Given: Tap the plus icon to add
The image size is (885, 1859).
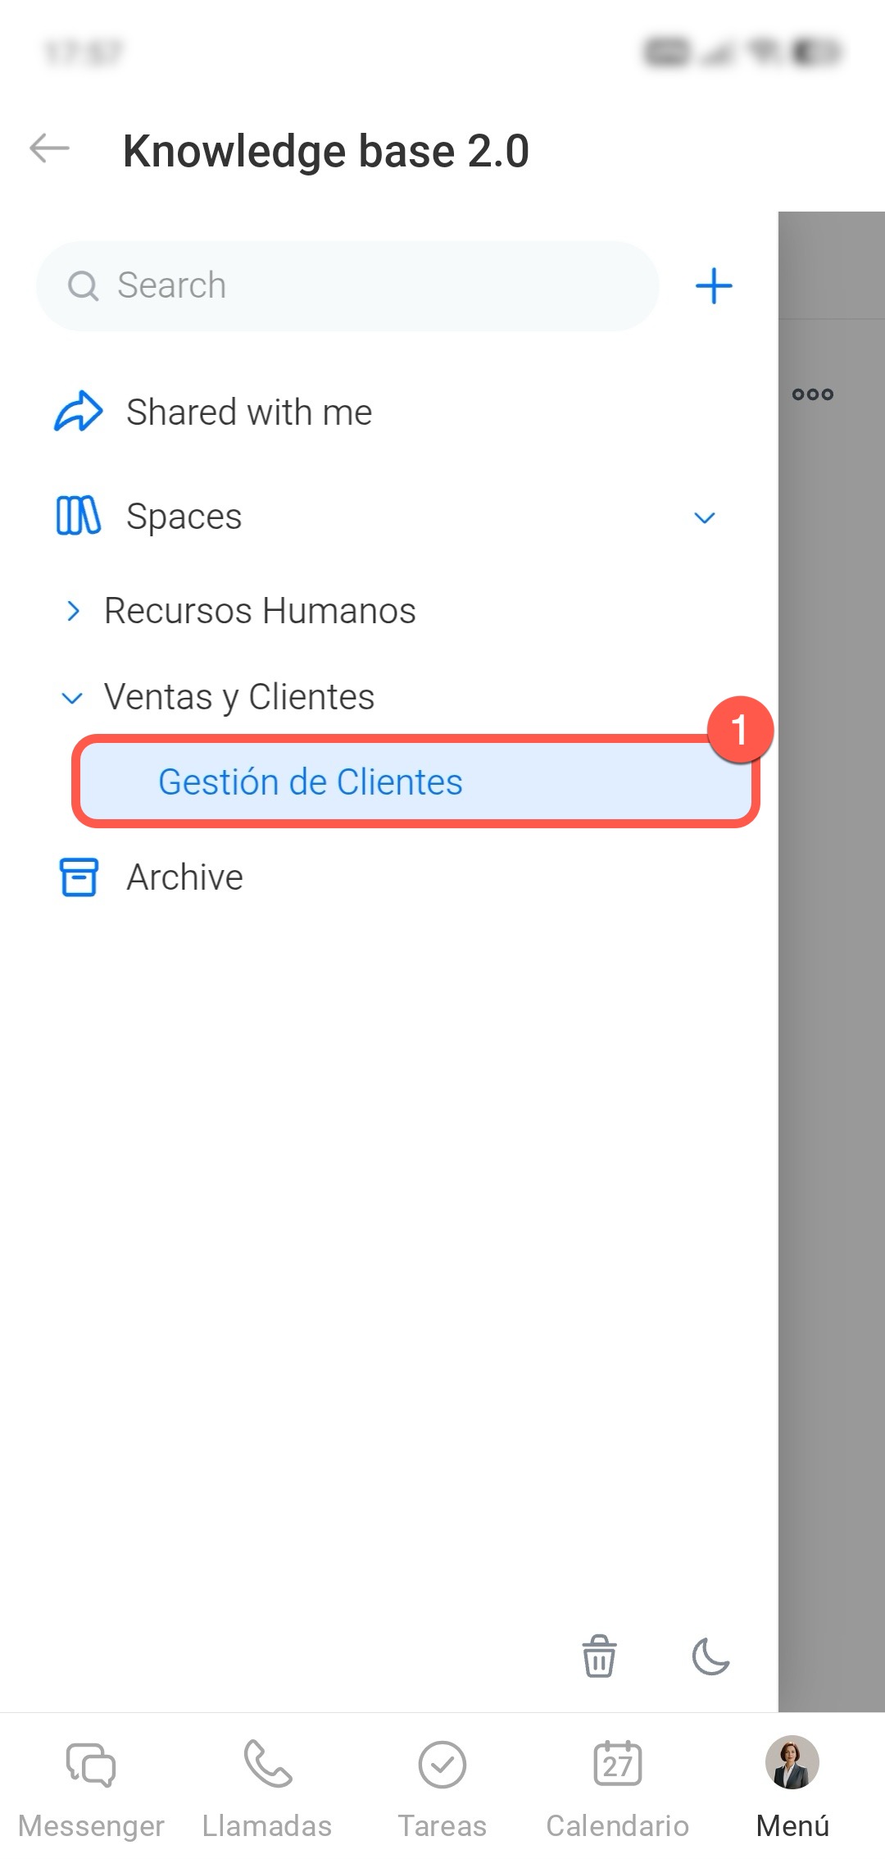Looking at the screenshot, I should coord(714,285).
